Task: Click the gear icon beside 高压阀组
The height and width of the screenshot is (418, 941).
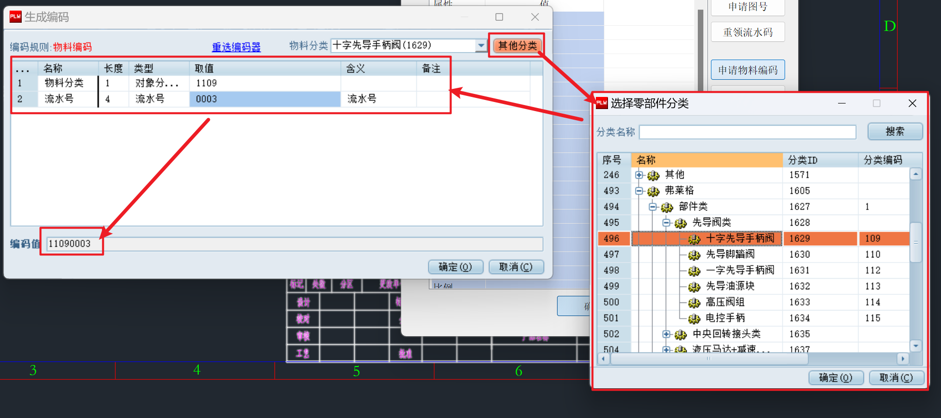Action: [x=694, y=303]
